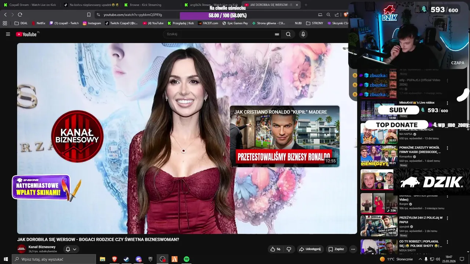This screenshot has width=470, height=264.
Task: Open a new browser tab
Action: (306, 5)
